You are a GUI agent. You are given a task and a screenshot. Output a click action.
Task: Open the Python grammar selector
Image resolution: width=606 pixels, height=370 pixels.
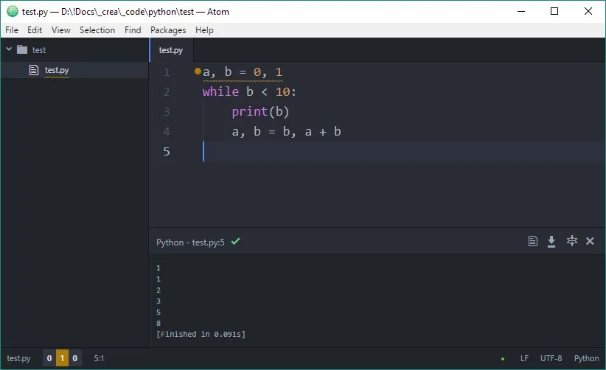(x=586, y=358)
